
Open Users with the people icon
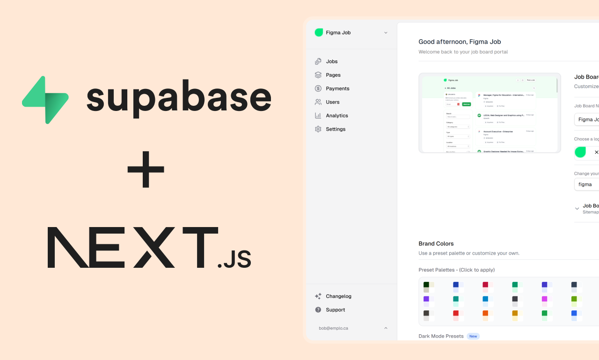click(x=318, y=102)
